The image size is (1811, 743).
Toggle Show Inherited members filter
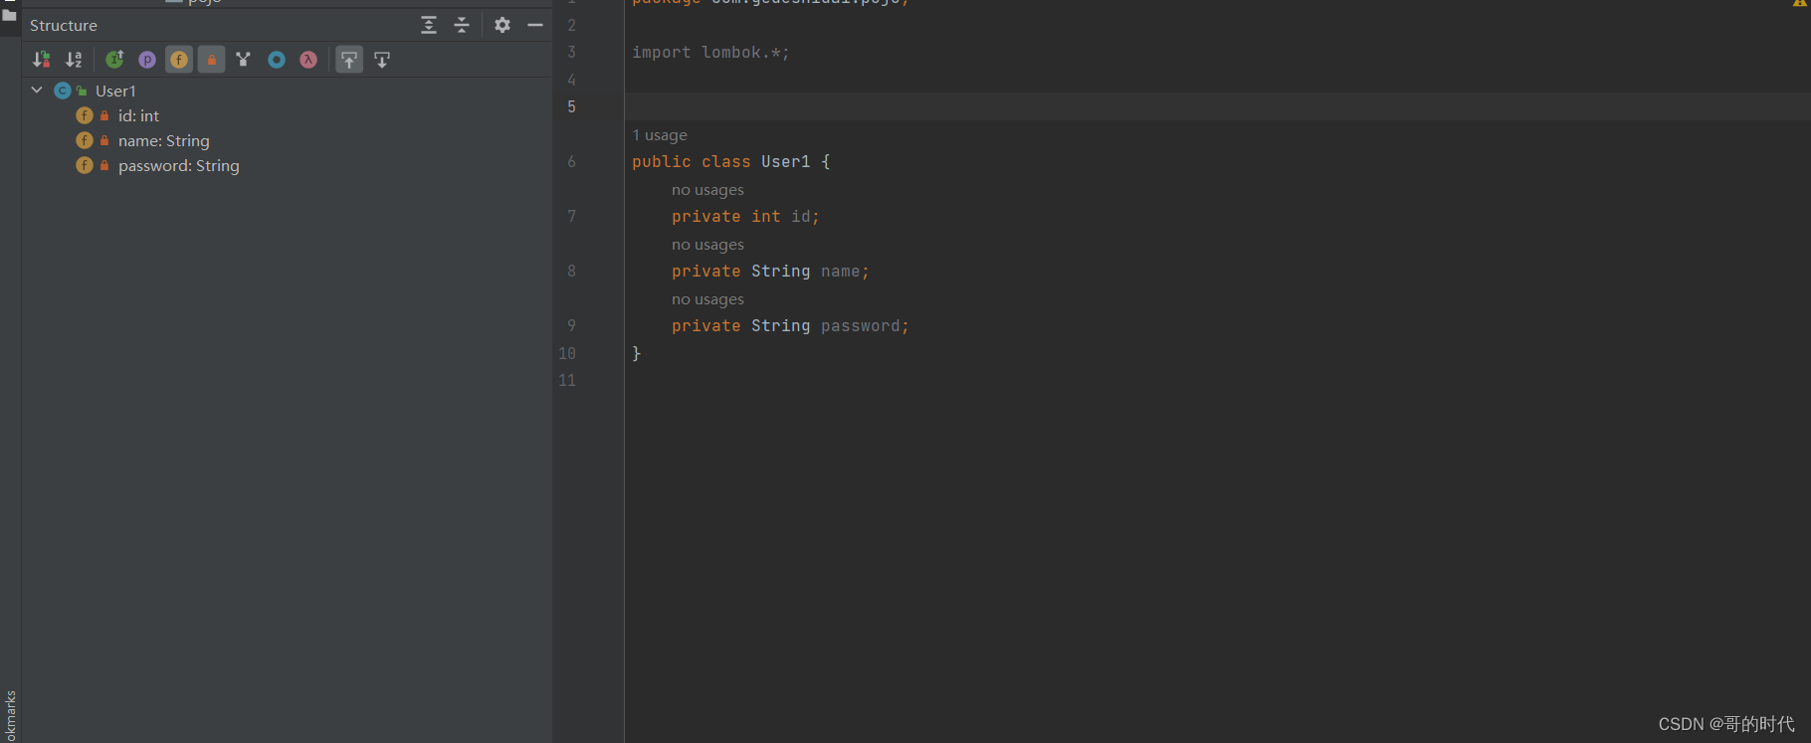pos(114,60)
